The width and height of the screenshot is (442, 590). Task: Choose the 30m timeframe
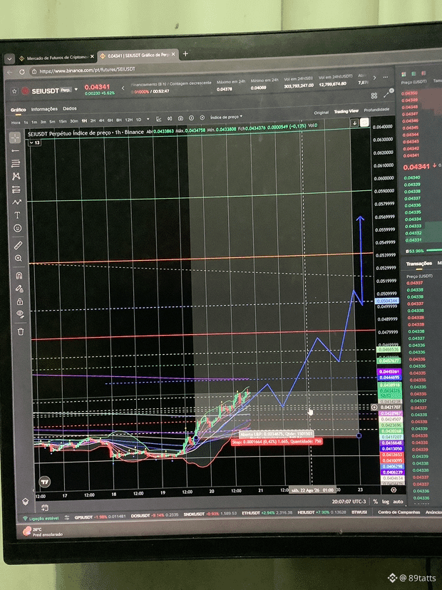[74, 121]
